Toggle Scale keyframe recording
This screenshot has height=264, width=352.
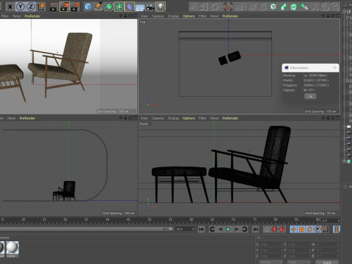click(301, 230)
